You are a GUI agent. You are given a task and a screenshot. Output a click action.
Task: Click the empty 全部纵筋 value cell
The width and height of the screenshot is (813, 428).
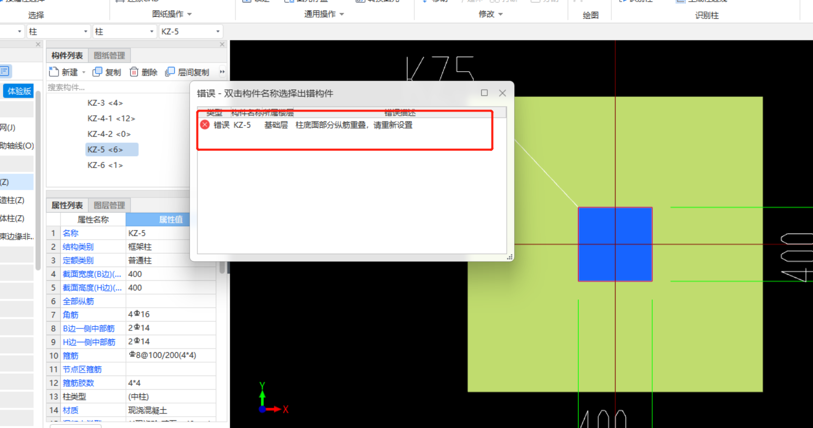(x=171, y=301)
